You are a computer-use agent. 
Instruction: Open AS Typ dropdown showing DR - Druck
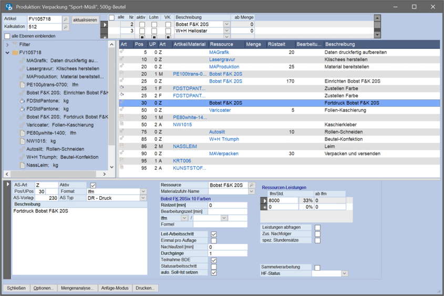pos(143,198)
